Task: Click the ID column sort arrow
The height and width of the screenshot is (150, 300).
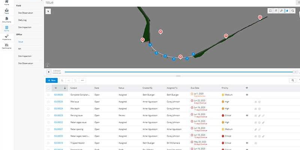Action: 65,88
